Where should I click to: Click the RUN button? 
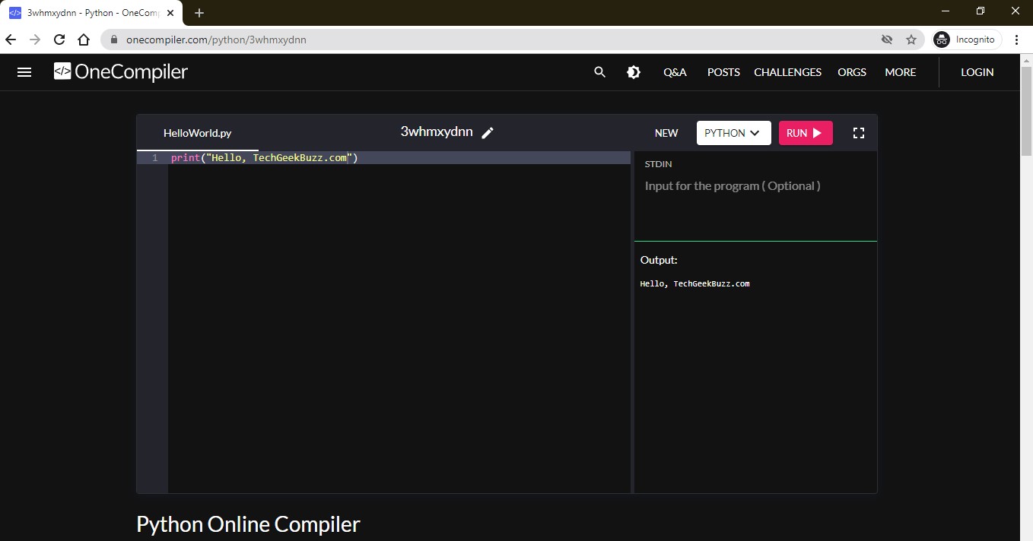click(806, 132)
